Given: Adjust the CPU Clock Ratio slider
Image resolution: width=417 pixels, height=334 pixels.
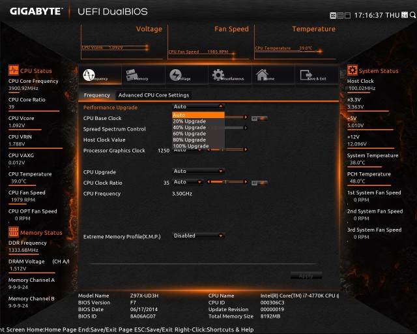Looking at the screenshot, I should coord(227,182).
